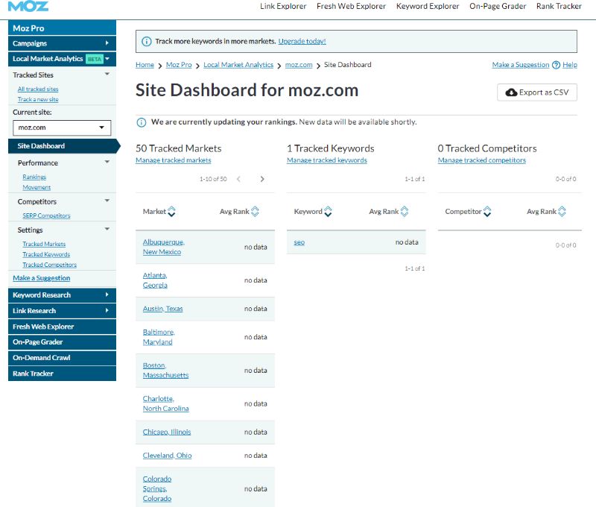
Task: Export dashboard as CSV
Action: click(x=536, y=92)
